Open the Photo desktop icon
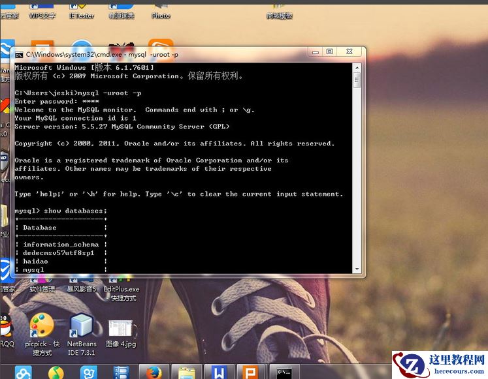 tap(161, 12)
